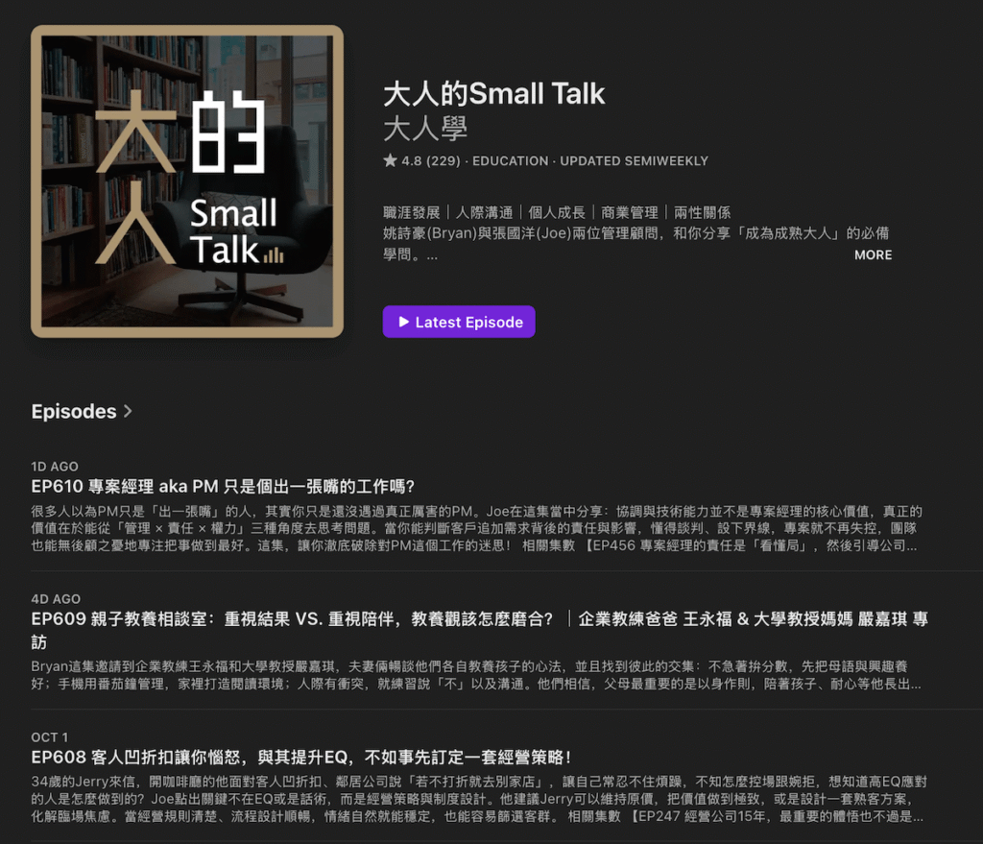Click the podcast description about 姚詩豪(Bryan)

pos(635,244)
